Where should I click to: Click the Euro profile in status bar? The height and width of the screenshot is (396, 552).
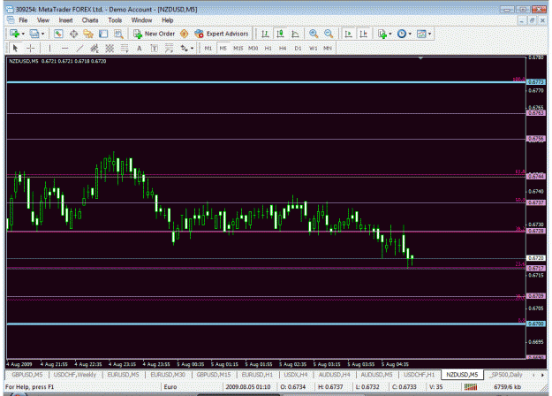click(x=170, y=387)
